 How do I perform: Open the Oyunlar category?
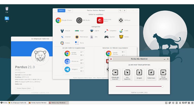click(107, 37)
